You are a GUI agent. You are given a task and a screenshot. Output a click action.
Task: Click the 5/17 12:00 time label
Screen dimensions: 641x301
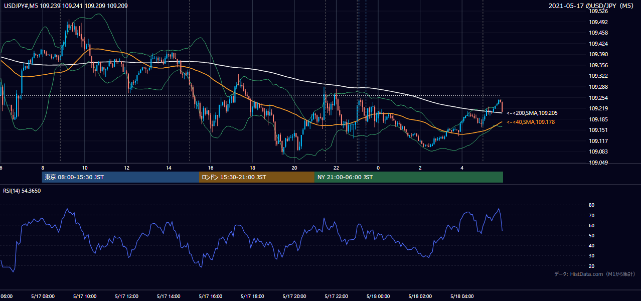pyautogui.click(x=126, y=296)
